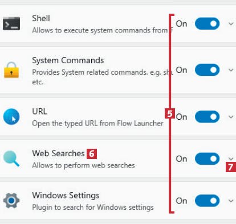Switch off the URL plugin toggle
This screenshot has width=236, height=224.
[207, 117]
